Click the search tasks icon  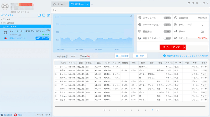48,15
